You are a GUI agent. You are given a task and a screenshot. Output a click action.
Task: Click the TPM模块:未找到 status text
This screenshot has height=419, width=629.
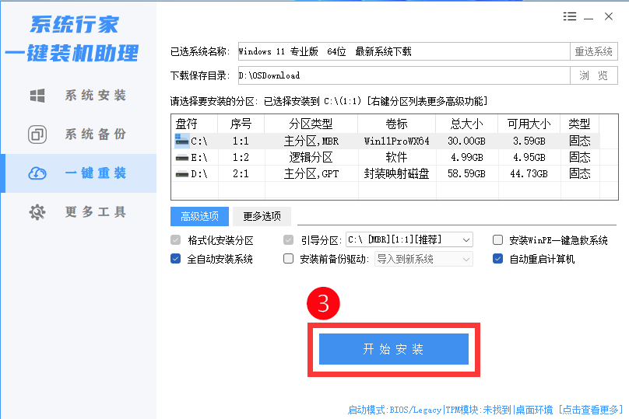point(478,410)
